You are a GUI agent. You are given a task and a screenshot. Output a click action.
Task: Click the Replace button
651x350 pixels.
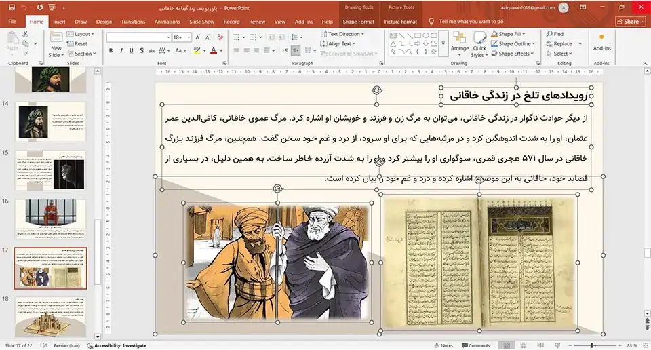(559, 43)
